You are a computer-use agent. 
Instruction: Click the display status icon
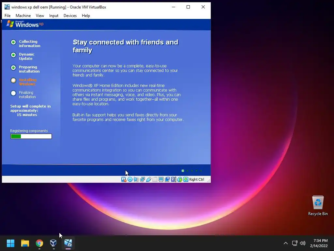click(x=161, y=179)
